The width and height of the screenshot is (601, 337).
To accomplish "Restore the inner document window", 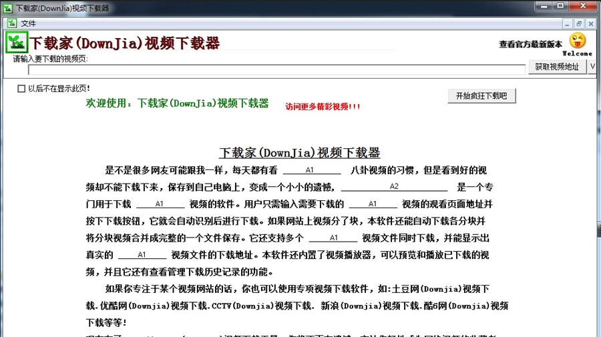I will pyautogui.click(x=579, y=24).
